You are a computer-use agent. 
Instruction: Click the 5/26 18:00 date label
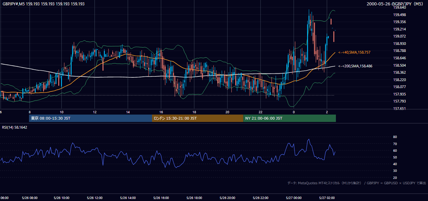click(x=194, y=198)
